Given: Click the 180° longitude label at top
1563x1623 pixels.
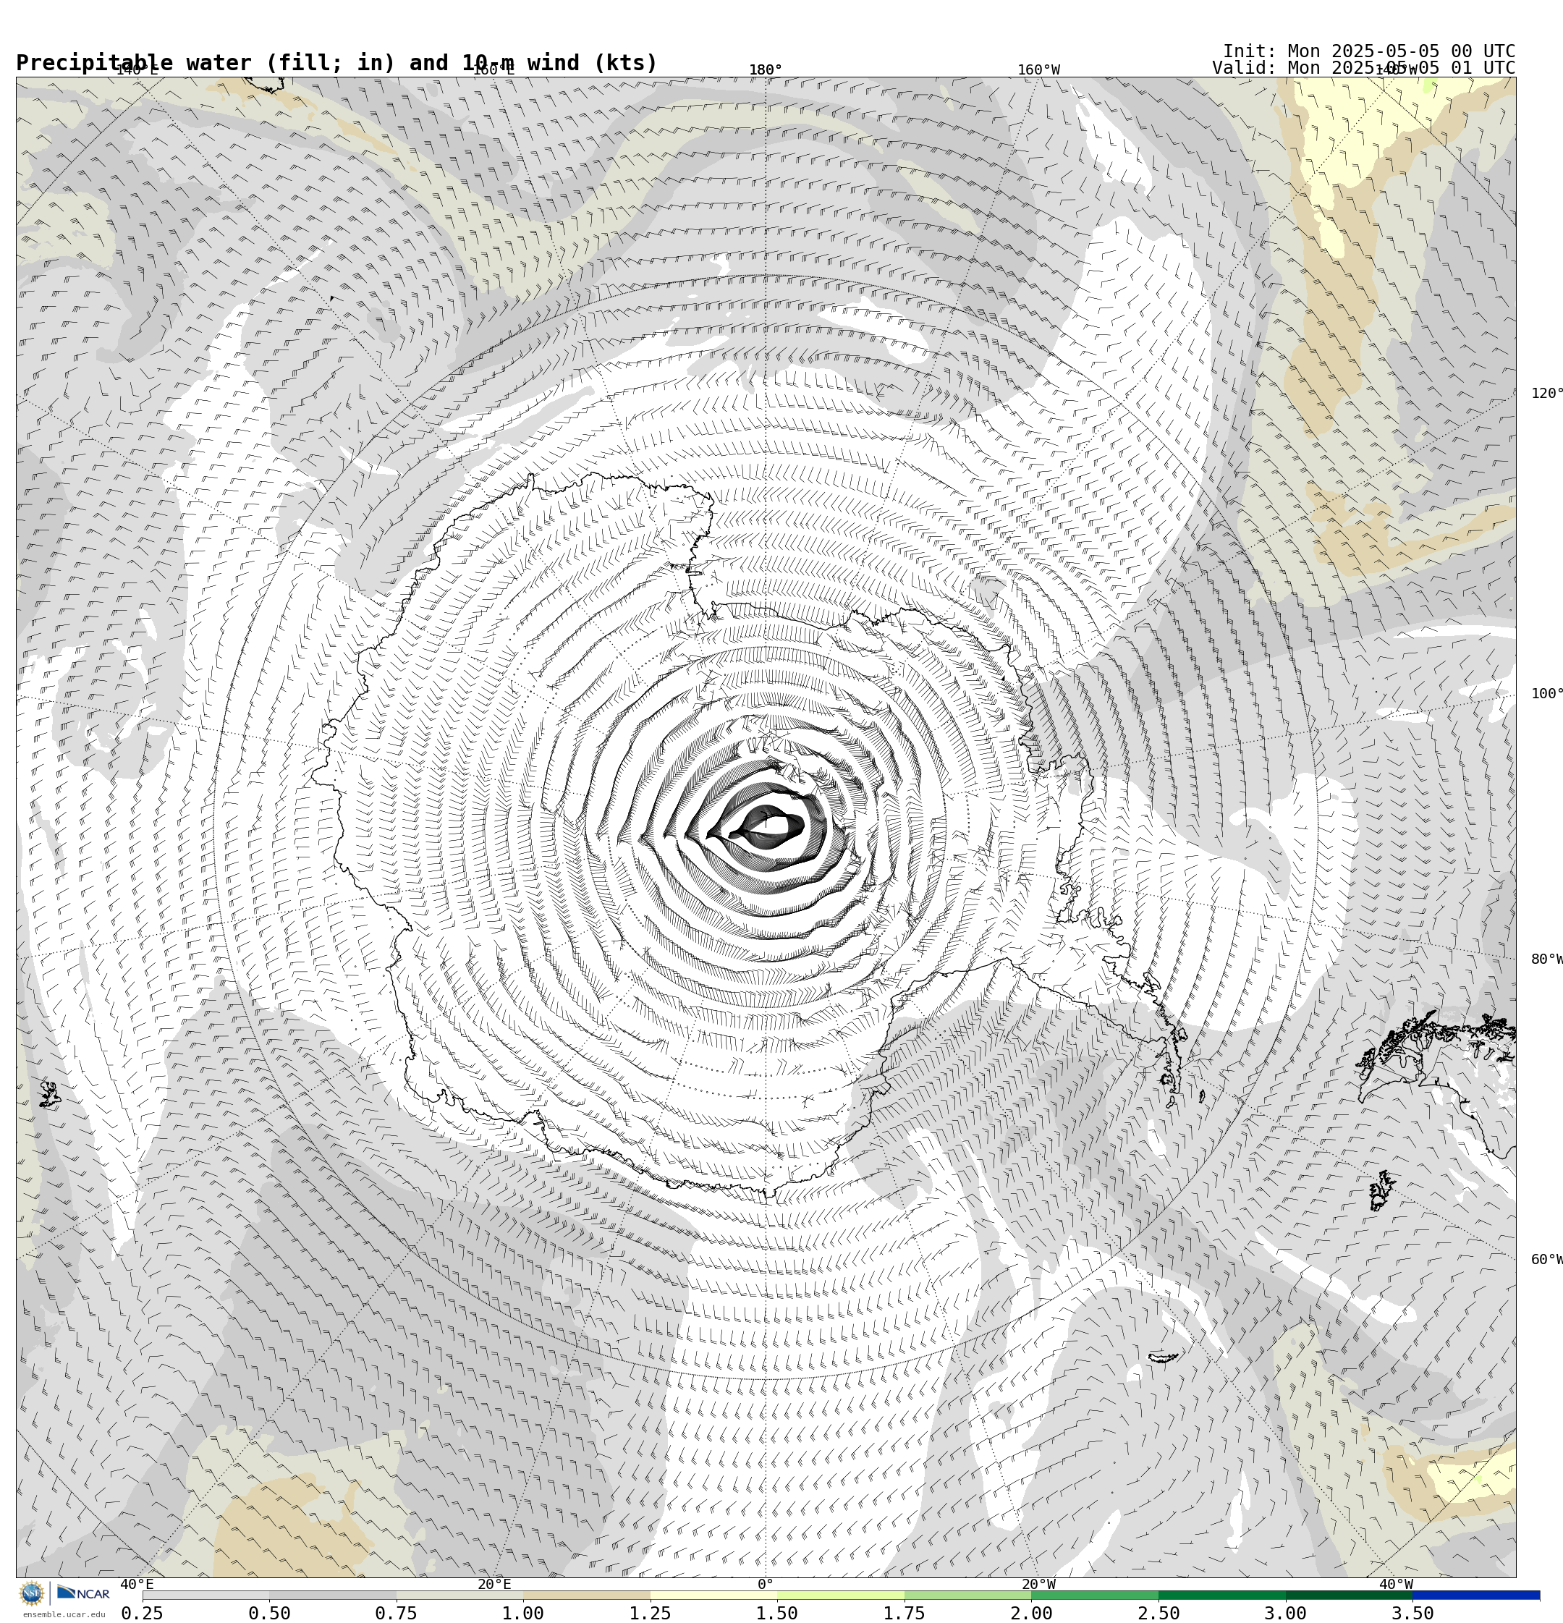Looking at the screenshot, I should pyautogui.click(x=766, y=69).
